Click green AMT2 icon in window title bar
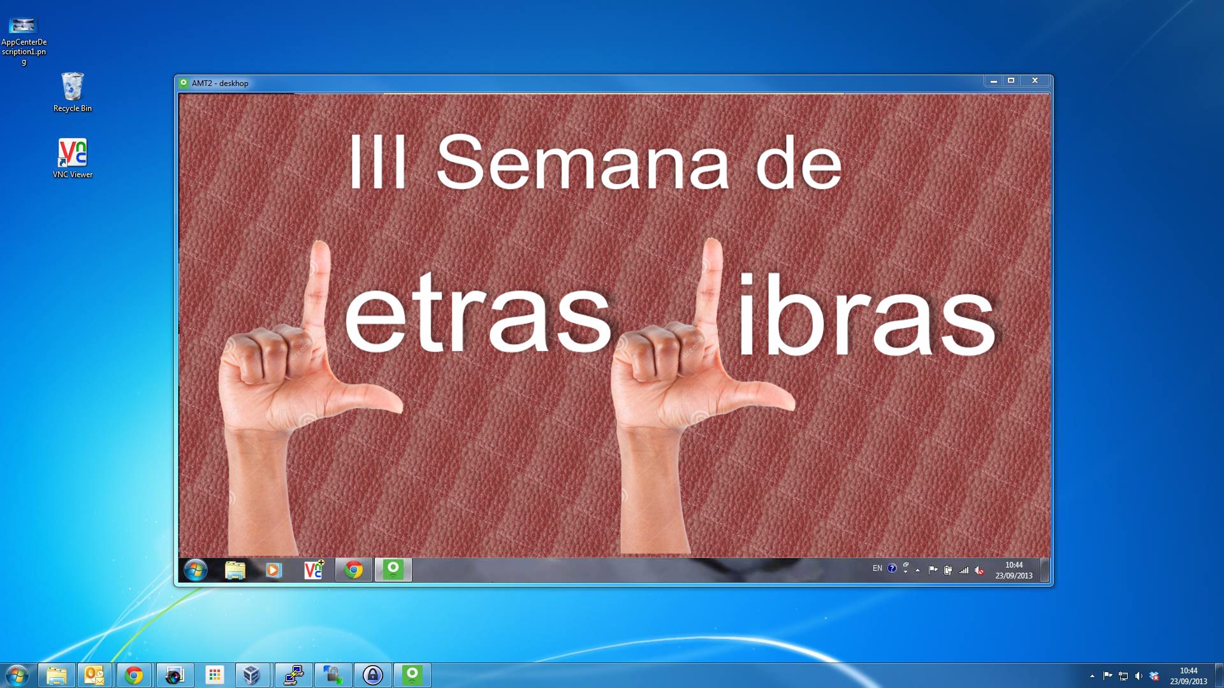The image size is (1224, 688). point(184,83)
